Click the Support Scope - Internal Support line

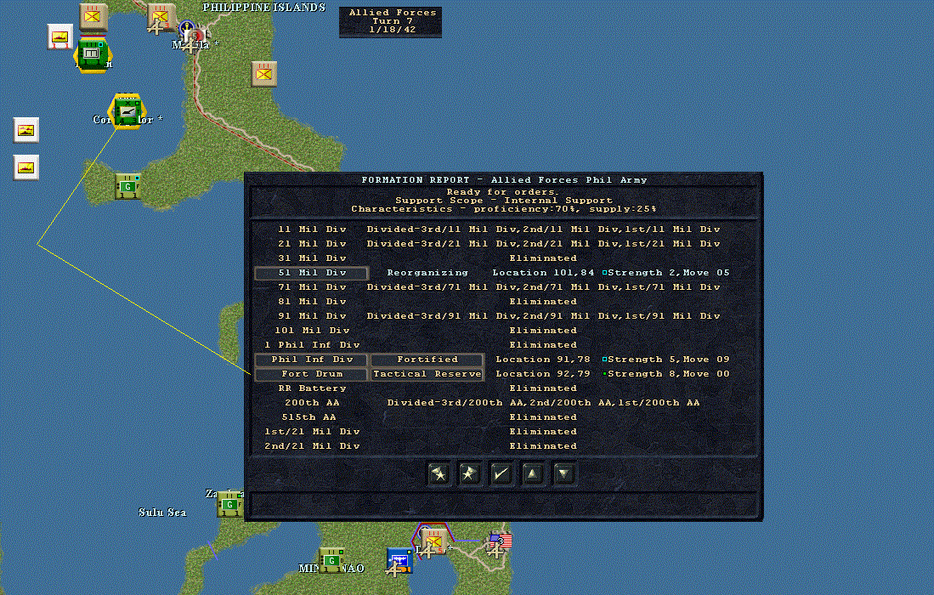[x=504, y=201]
